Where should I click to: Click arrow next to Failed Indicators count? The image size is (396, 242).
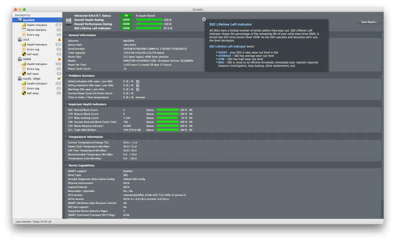click(138, 81)
